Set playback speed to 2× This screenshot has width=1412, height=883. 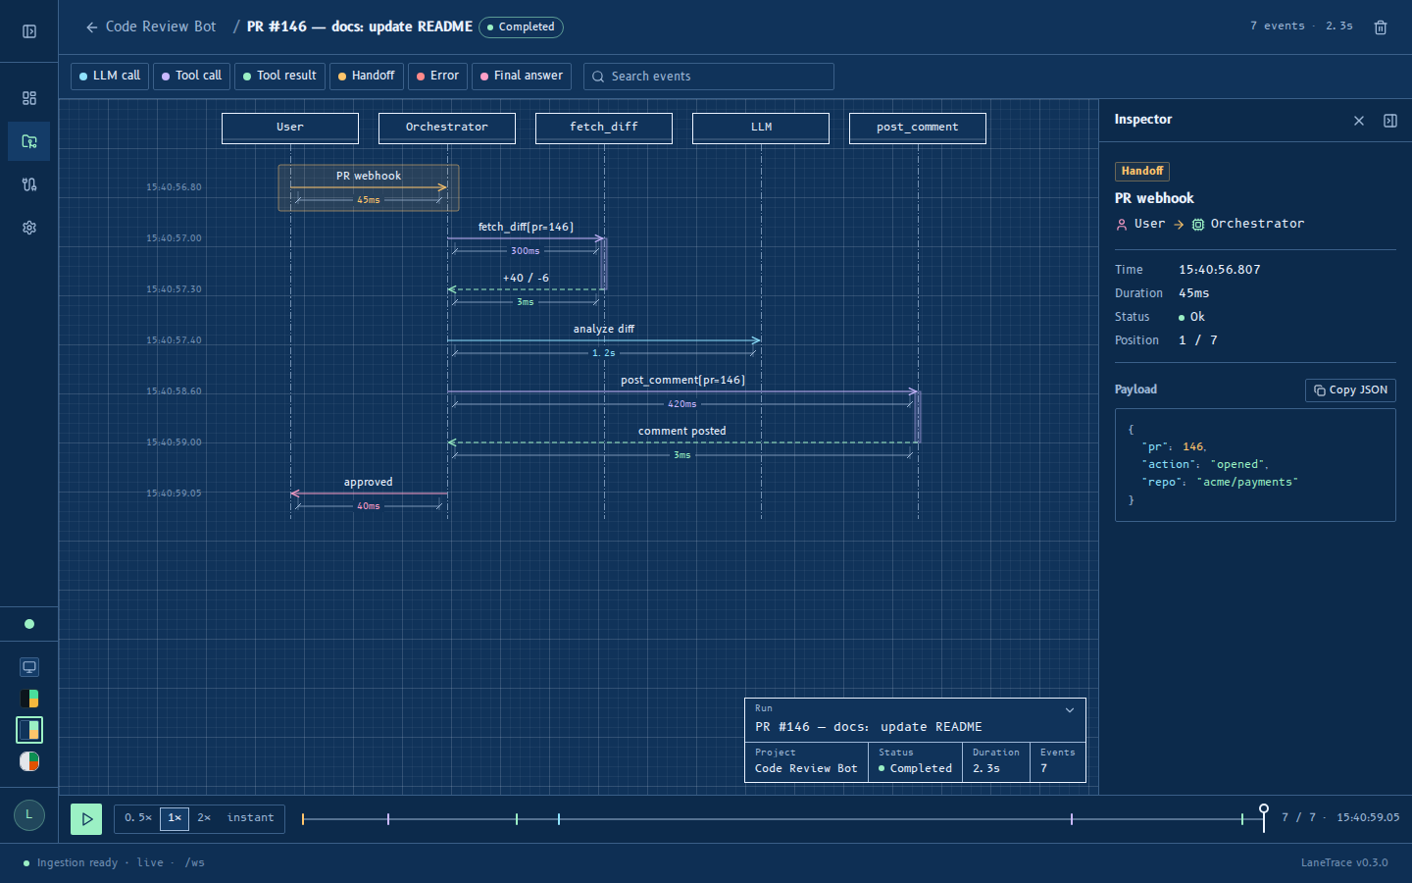[x=204, y=818]
